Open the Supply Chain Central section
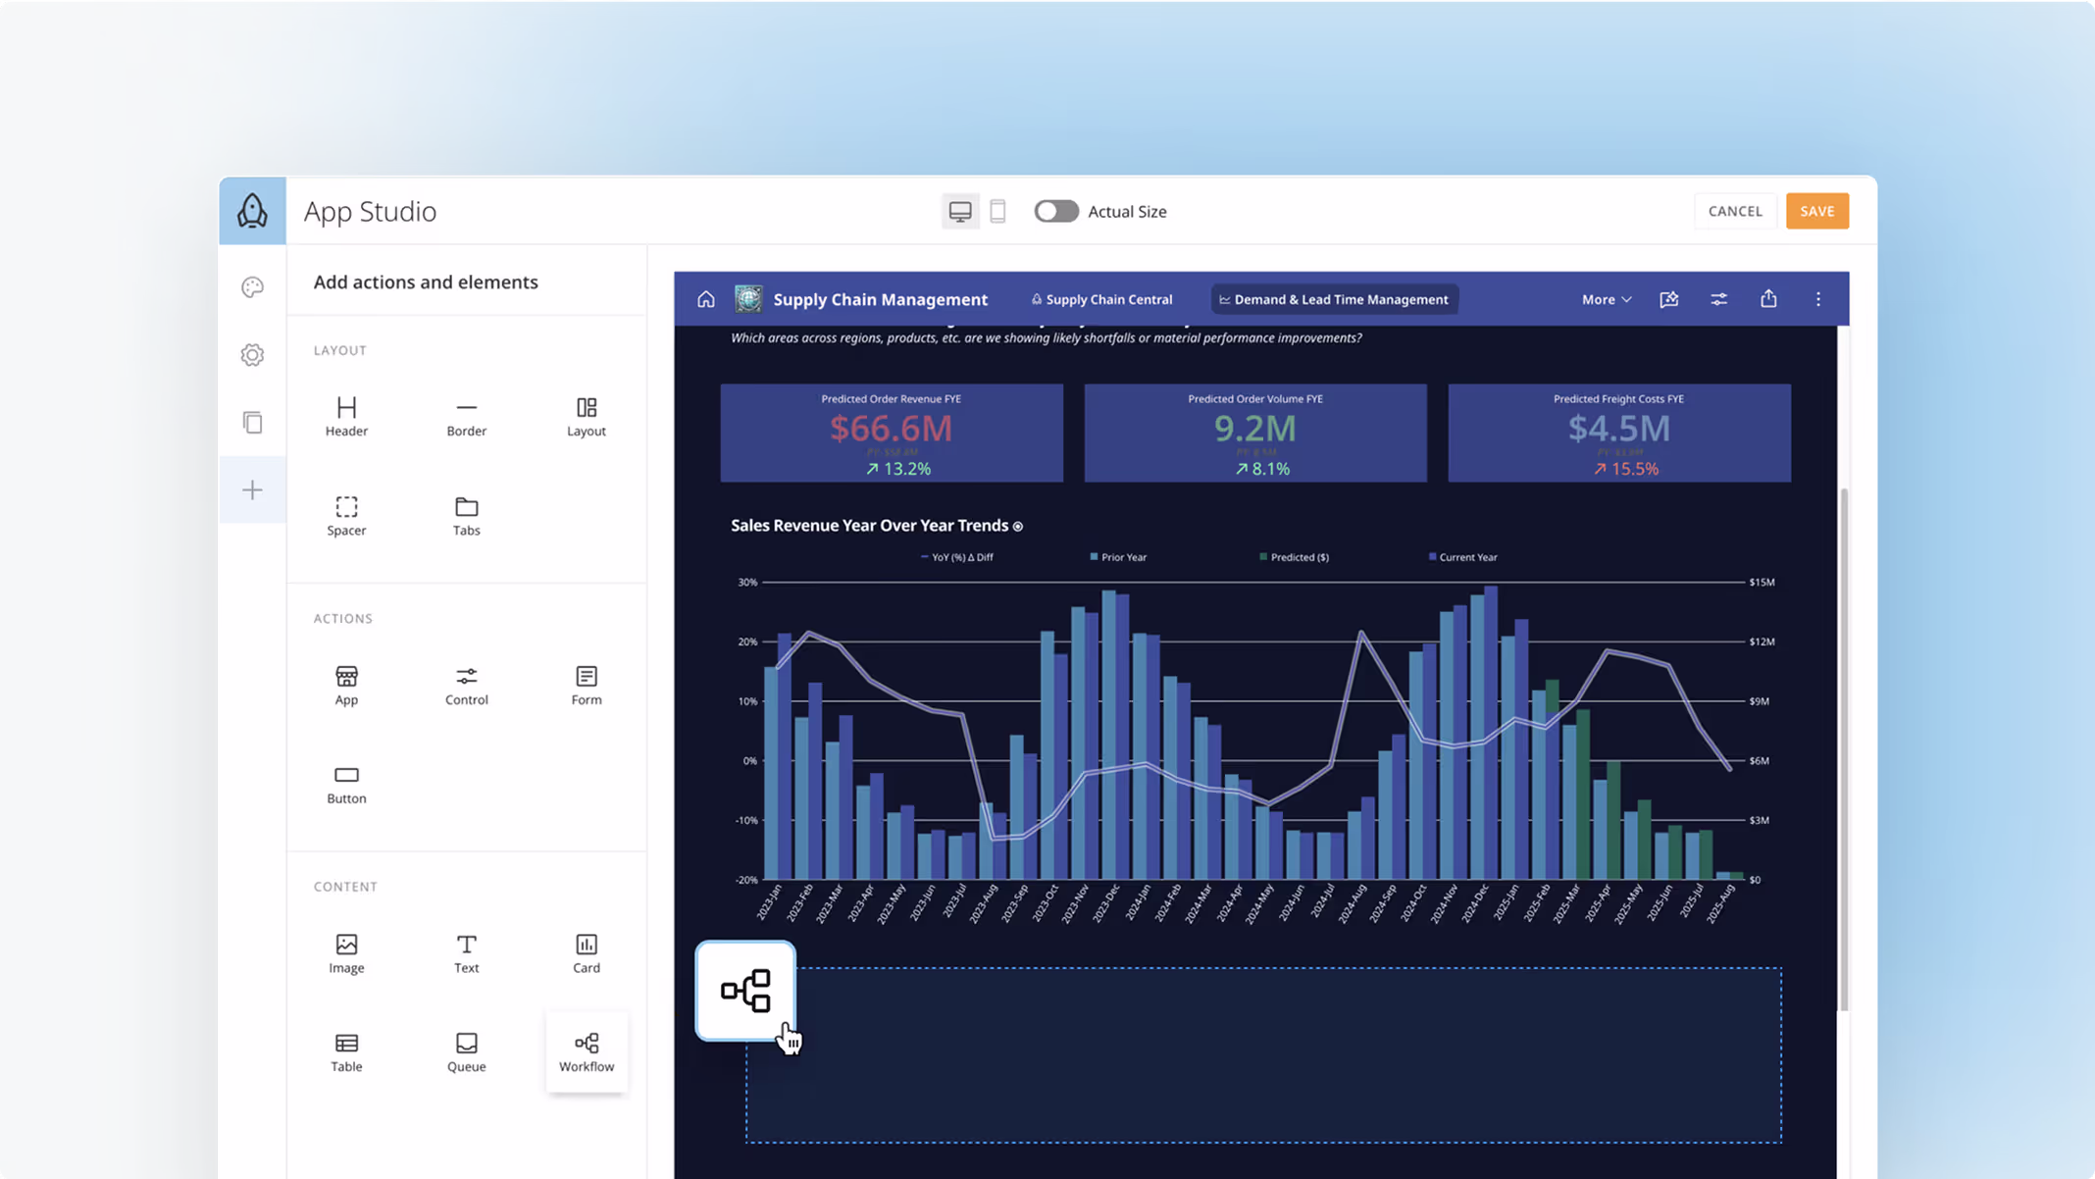This screenshot has width=2095, height=1179. tap(1101, 299)
